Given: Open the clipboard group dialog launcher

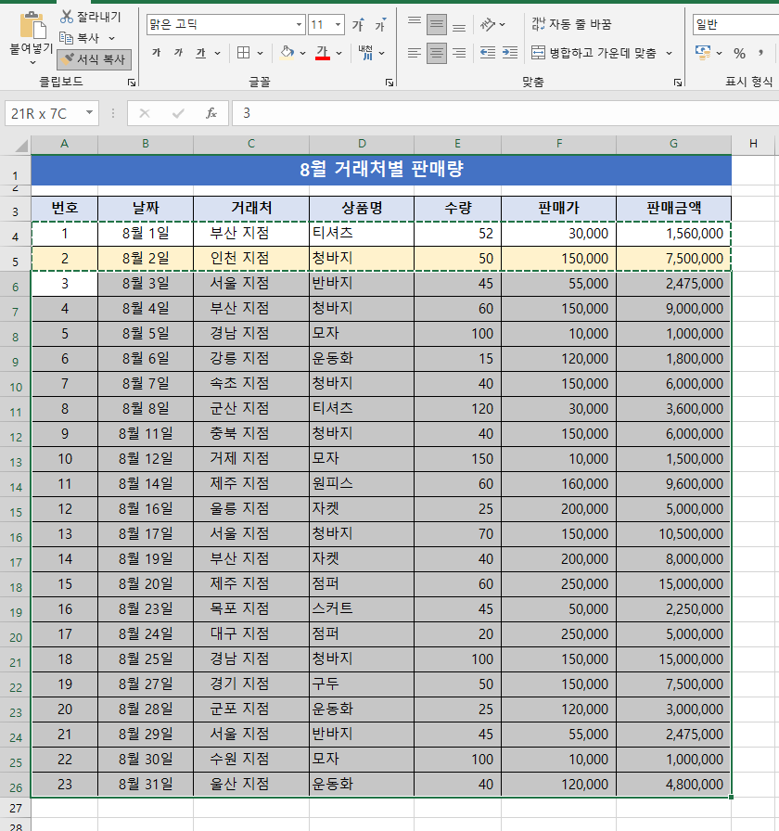Looking at the screenshot, I should [132, 83].
